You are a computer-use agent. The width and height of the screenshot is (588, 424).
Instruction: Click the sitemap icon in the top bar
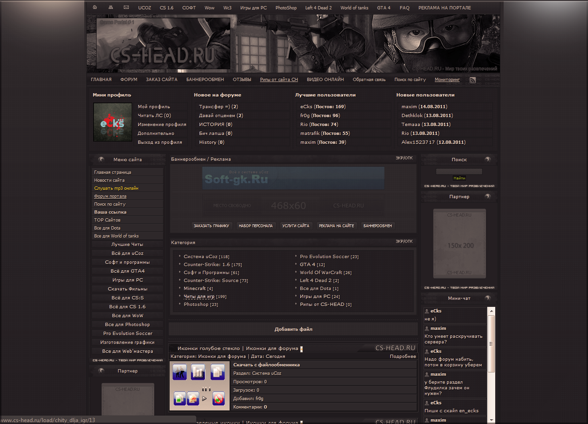point(111,7)
